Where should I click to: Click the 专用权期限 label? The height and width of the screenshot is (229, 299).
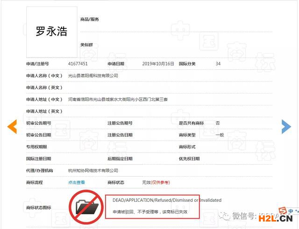coord(36,147)
